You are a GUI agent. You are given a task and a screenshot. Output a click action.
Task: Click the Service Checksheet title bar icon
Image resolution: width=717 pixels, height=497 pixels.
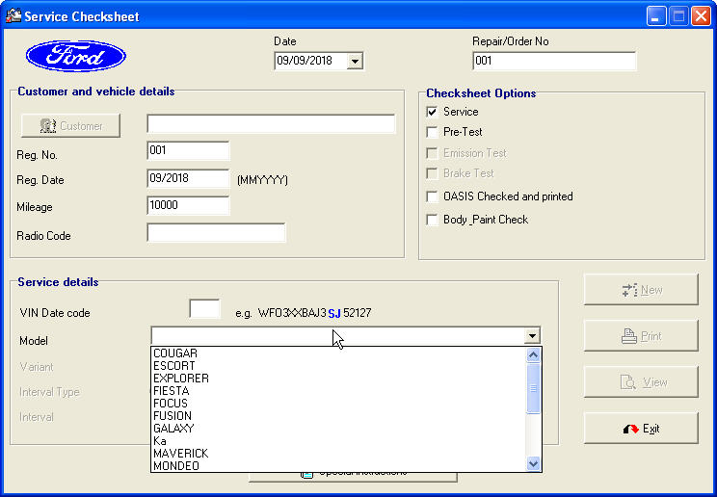tap(13, 16)
